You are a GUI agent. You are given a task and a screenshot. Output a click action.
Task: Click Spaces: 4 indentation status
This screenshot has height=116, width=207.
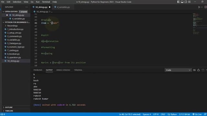click(x=147, y=114)
